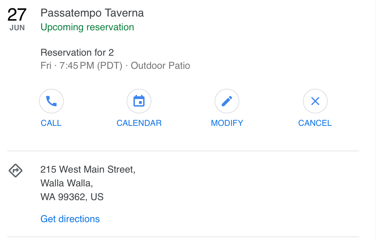Click the WA 99362, US line
Image resolution: width=376 pixels, height=240 pixels.
[x=72, y=197]
